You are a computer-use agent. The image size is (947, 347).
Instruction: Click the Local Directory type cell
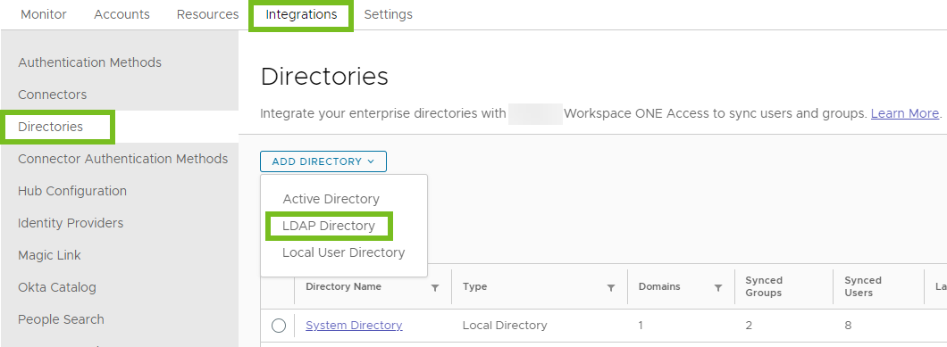[x=505, y=326]
